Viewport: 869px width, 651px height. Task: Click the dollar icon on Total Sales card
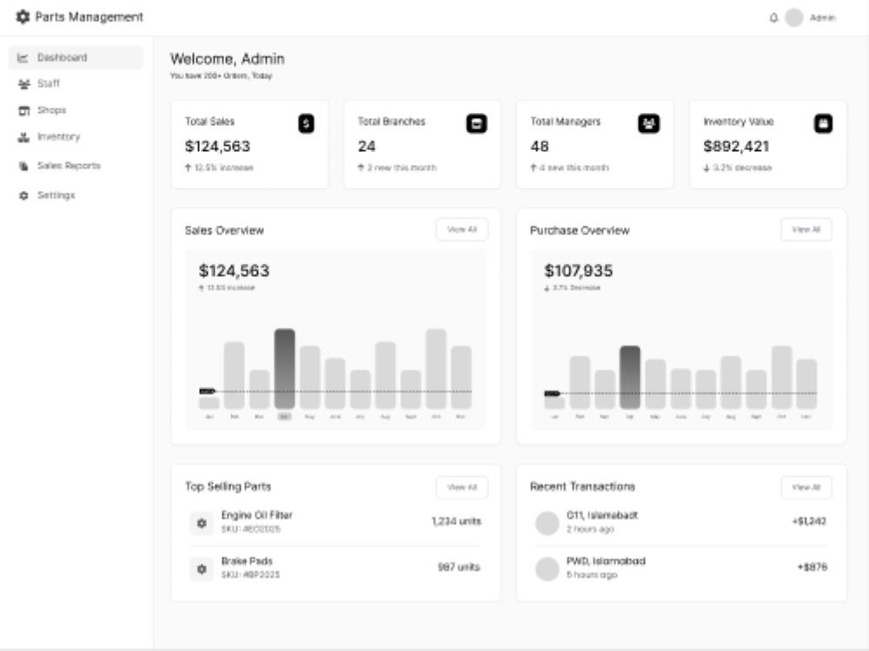pos(306,123)
